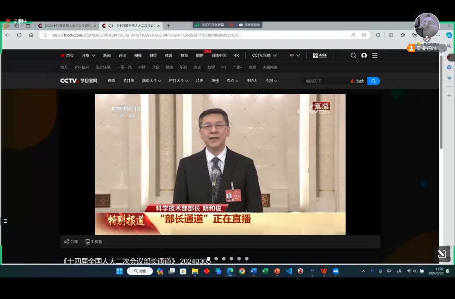Viewport: 455px width, 299px height.
Task: Expand the 频道大全 channel list
Action: pyautogui.click(x=152, y=81)
